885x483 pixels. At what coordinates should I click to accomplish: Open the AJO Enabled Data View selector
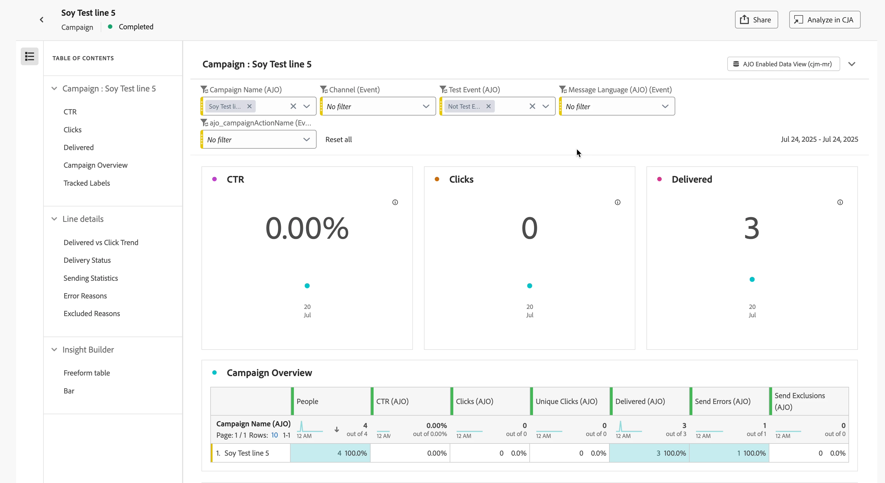coord(783,64)
